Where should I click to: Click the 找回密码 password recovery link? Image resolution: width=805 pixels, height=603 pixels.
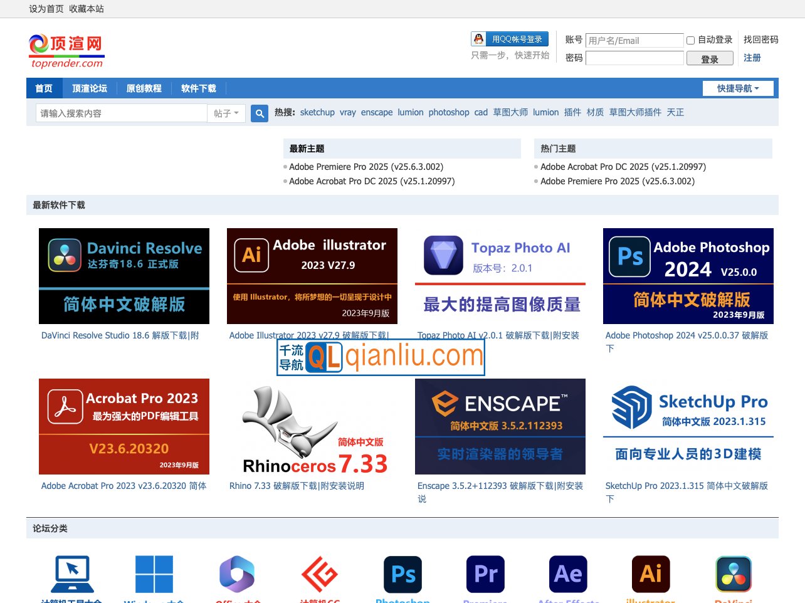tap(760, 39)
